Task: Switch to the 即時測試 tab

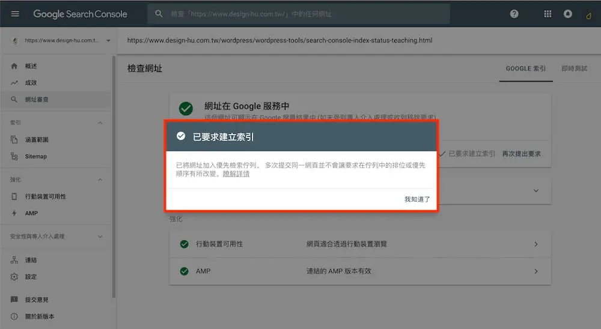Action: coord(574,68)
